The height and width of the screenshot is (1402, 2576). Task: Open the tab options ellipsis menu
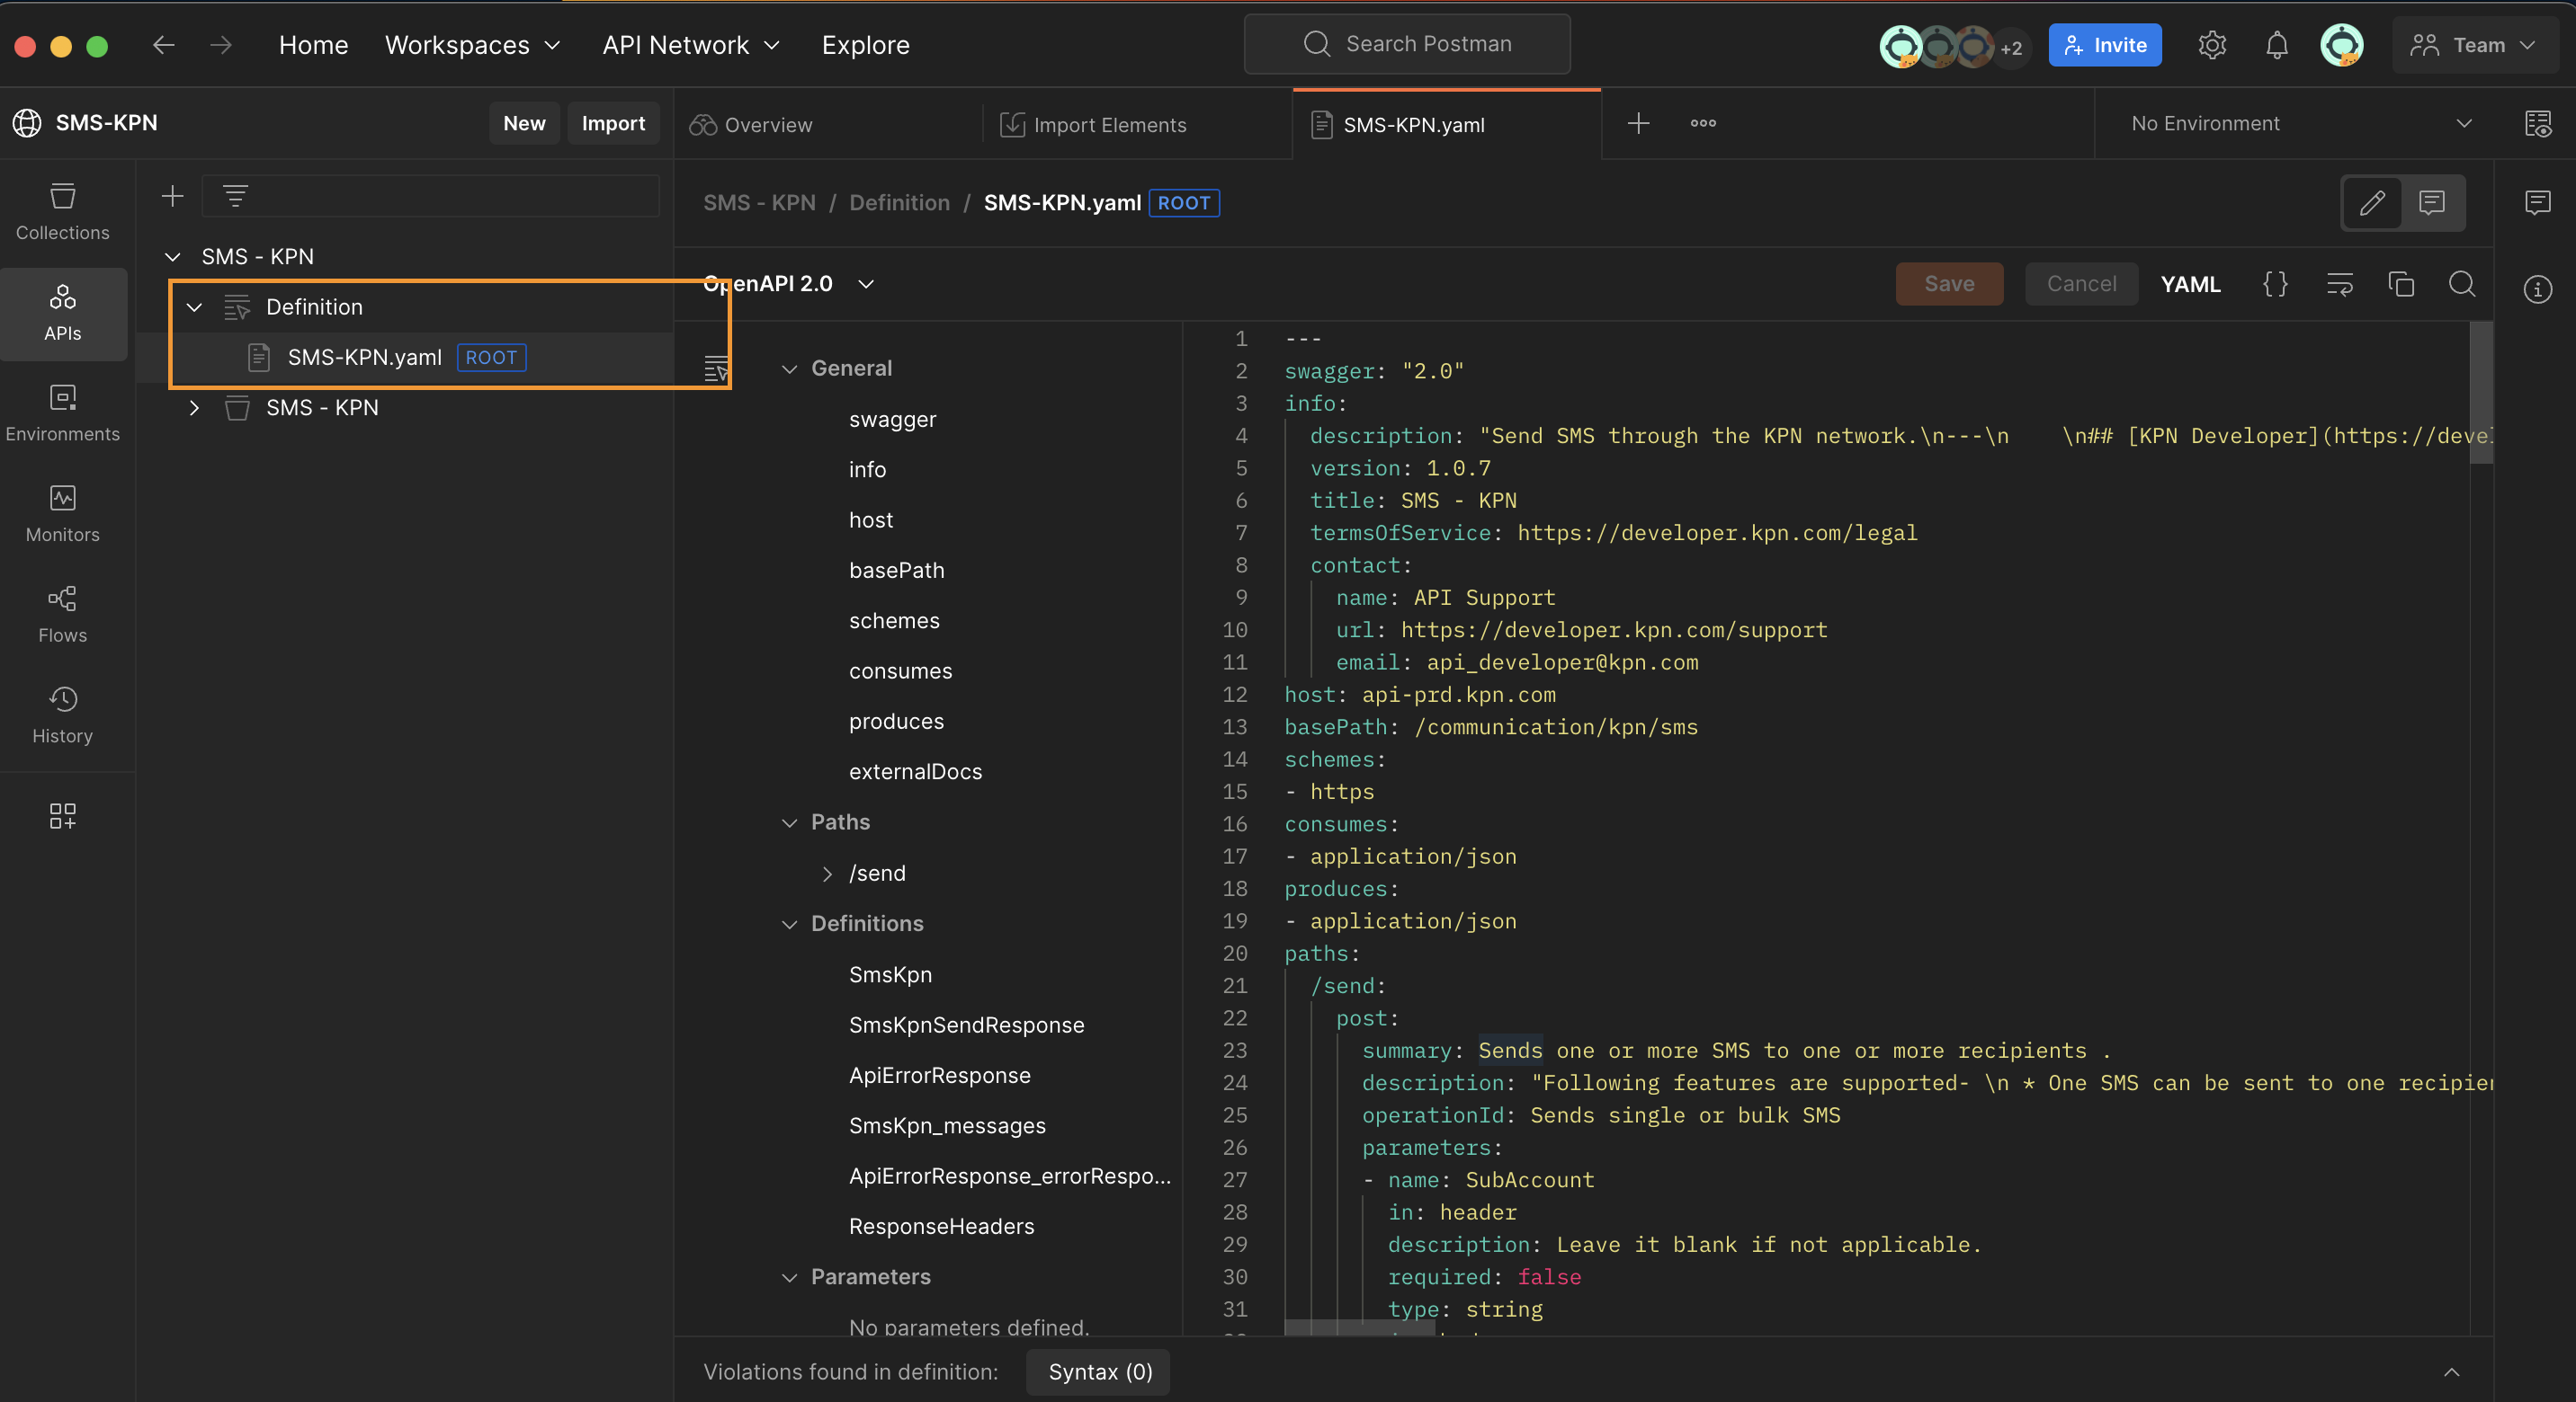pos(1703,124)
